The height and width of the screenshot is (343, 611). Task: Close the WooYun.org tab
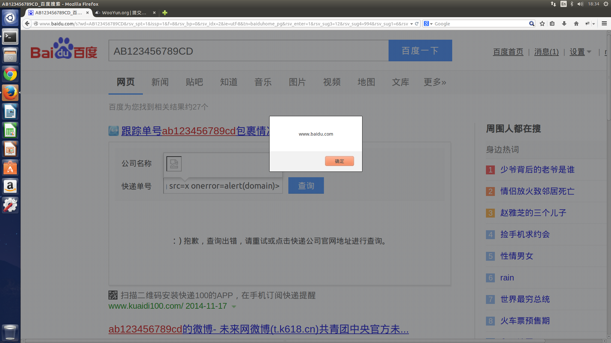coord(154,13)
